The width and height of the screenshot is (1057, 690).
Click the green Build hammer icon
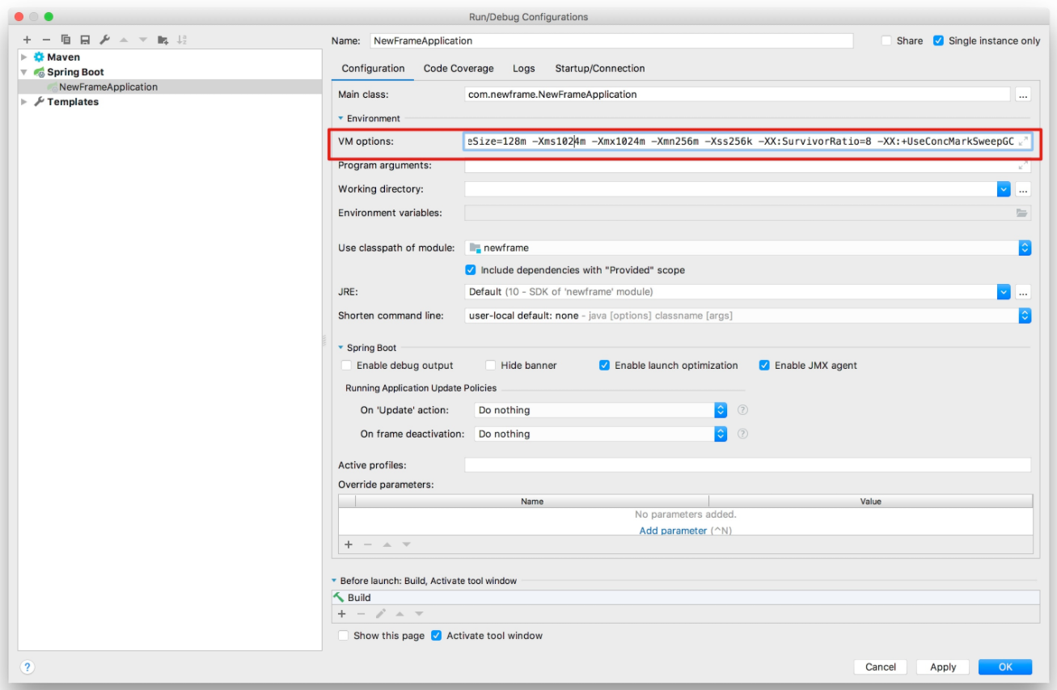(x=339, y=597)
